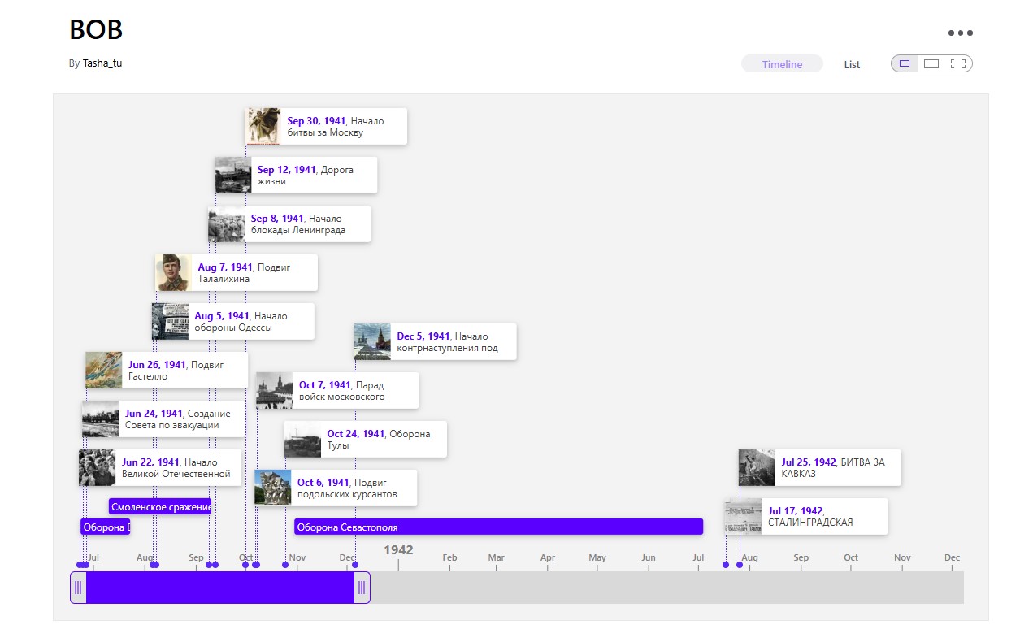Image resolution: width=1033 pixels, height=629 pixels.
Task: Switch to the List tab
Action: [852, 64]
